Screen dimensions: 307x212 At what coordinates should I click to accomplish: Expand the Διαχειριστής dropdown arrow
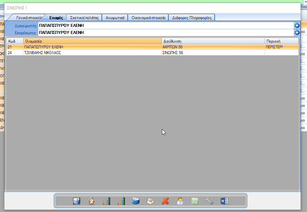[x=297, y=26]
